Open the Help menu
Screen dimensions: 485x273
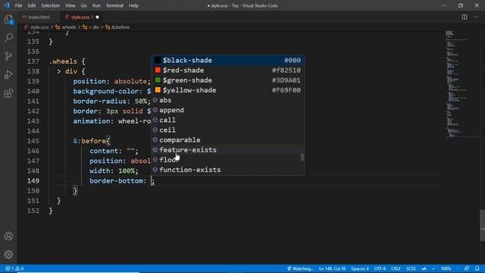[133, 5]
